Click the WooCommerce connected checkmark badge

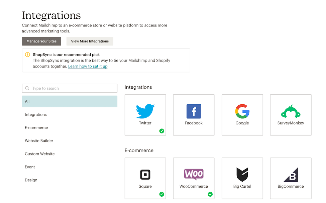coord(210,194)
